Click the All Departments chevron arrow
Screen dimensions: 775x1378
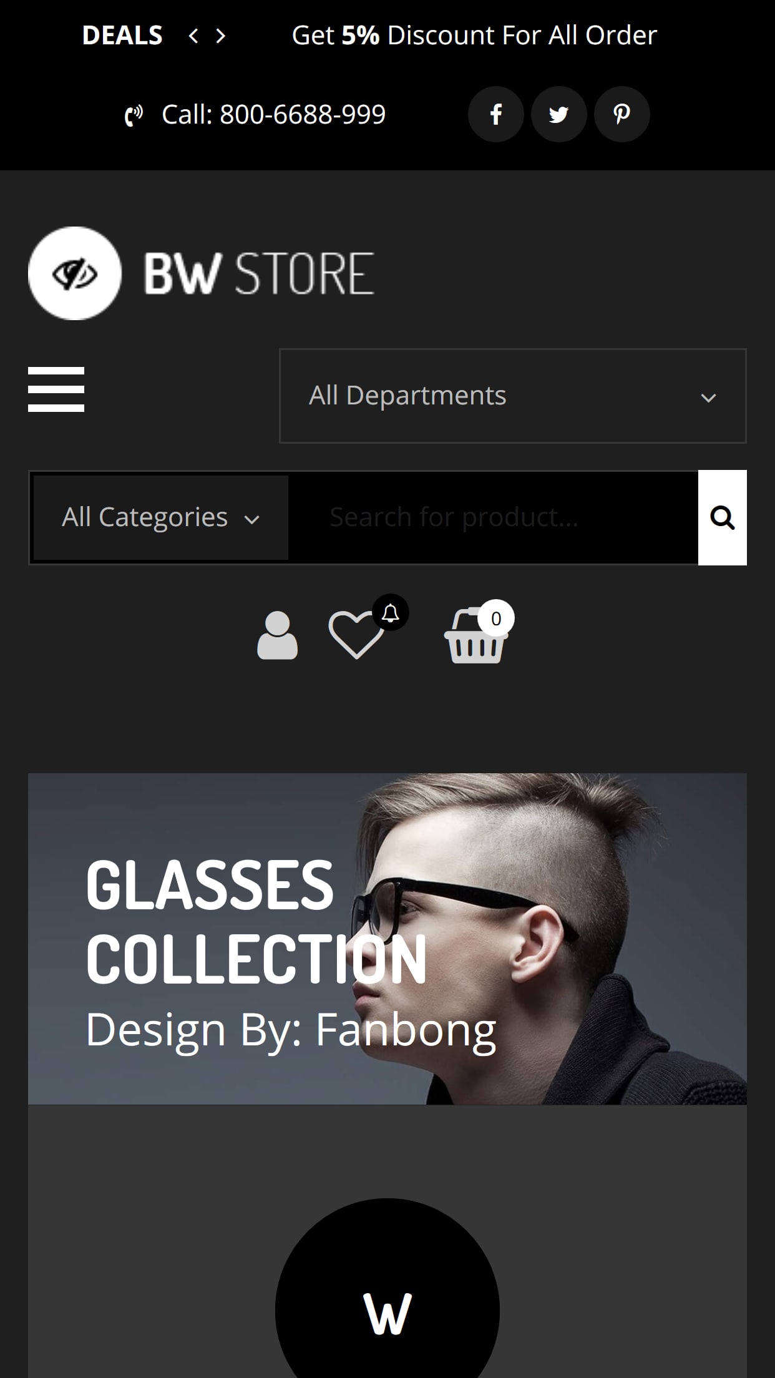[708, 398]
